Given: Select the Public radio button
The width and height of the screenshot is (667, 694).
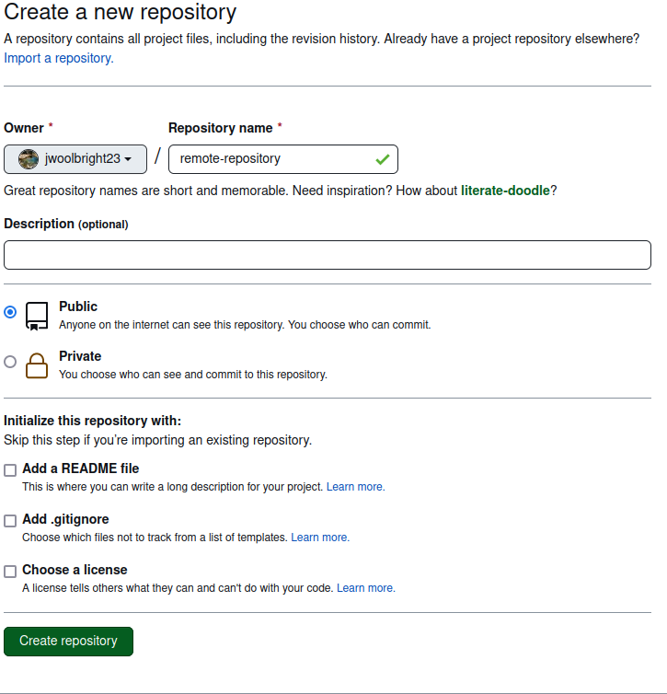Looking at the screenshot, I should tap(10, 312).
